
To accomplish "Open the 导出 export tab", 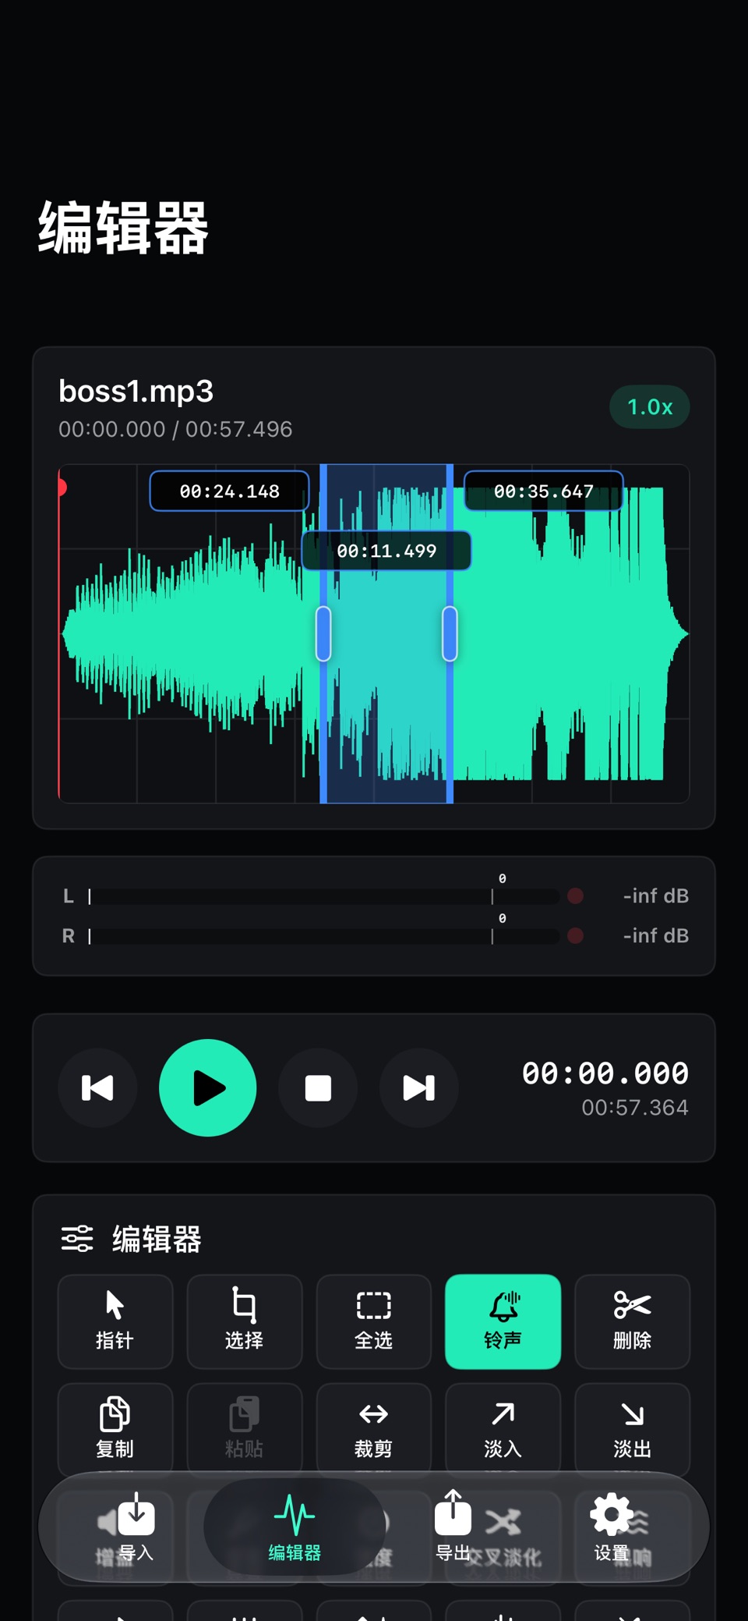I will [x=453, y=1527].
